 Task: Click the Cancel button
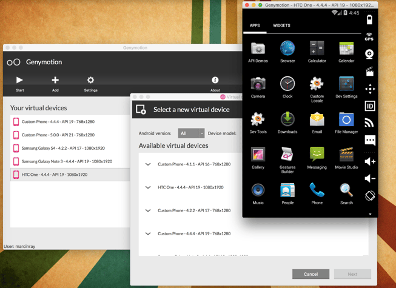310,274
